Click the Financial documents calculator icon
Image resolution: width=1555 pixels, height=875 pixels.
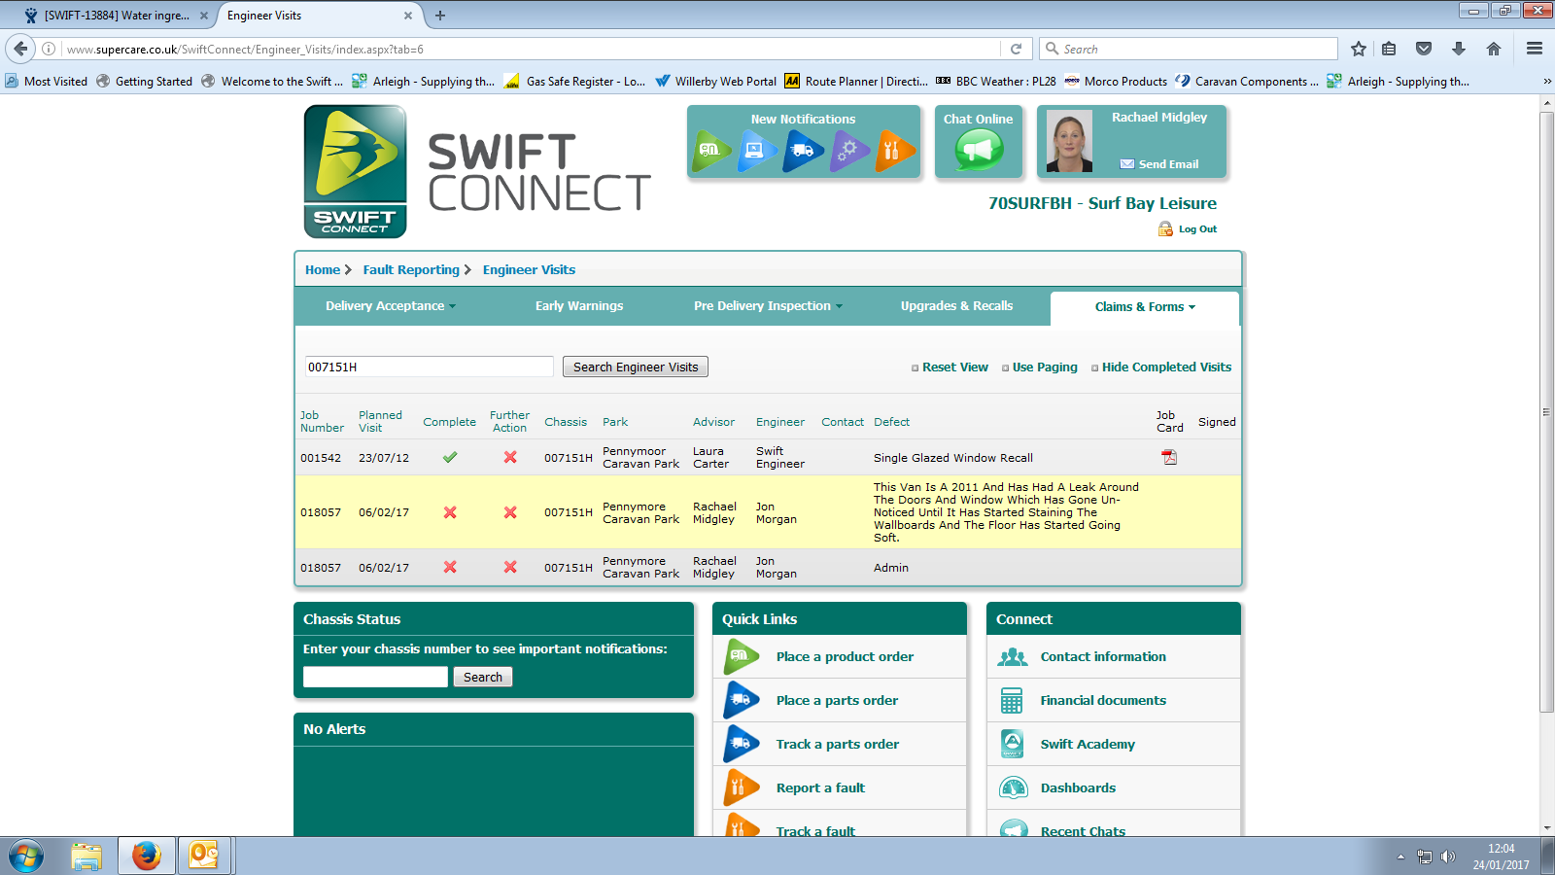[1012, 700]
